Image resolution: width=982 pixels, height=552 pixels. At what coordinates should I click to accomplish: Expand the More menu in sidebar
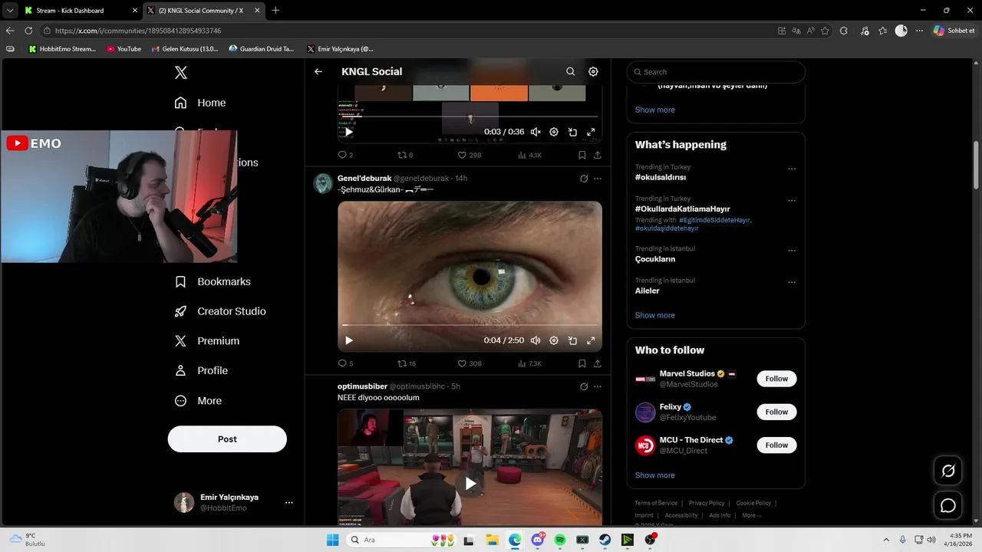click(x=198, y=401)
